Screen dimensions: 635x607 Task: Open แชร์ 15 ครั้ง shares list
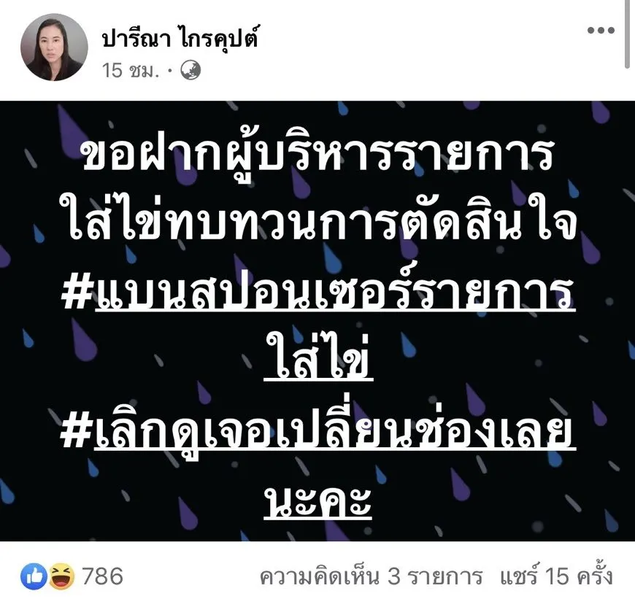556,576
